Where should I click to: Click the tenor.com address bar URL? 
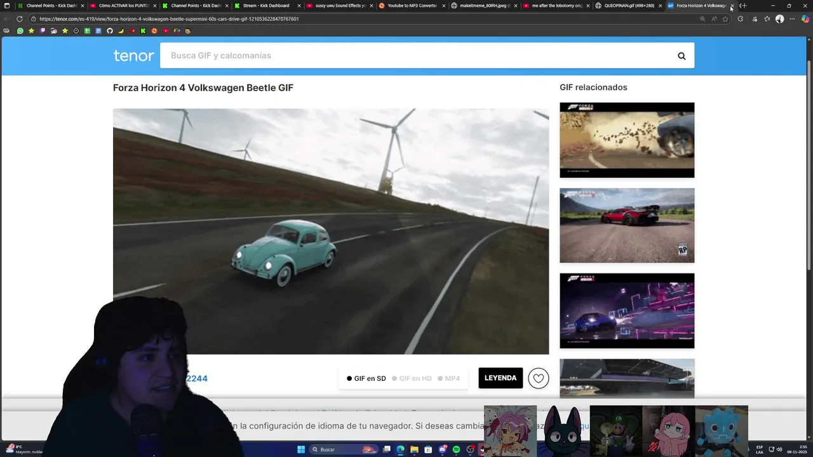pos(169,19)
